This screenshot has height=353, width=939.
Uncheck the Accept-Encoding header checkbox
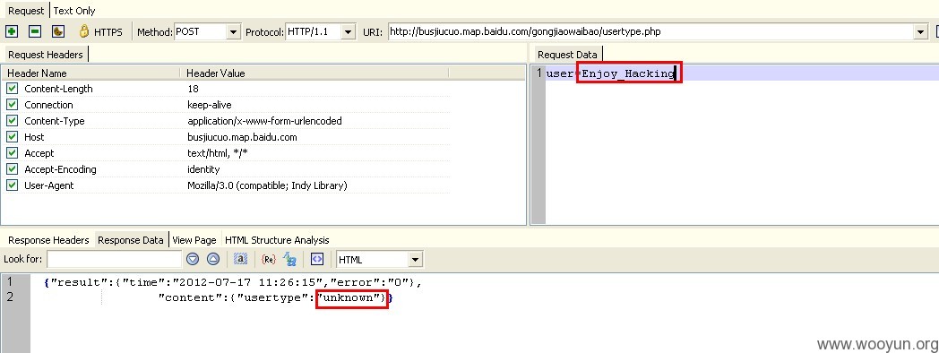[12, 169]
